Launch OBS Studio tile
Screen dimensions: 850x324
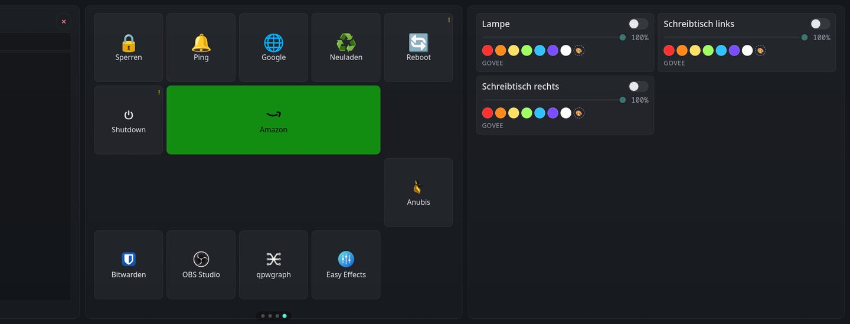(201, 265)
